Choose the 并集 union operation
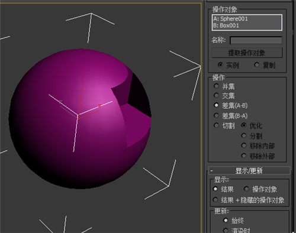This screenshot has height=233, width=296. tap(216, 86)
